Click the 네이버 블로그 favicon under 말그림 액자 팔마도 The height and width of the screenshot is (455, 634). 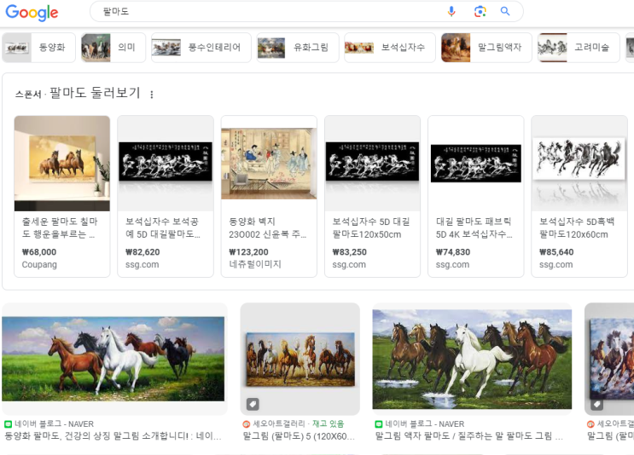(379, 424)
